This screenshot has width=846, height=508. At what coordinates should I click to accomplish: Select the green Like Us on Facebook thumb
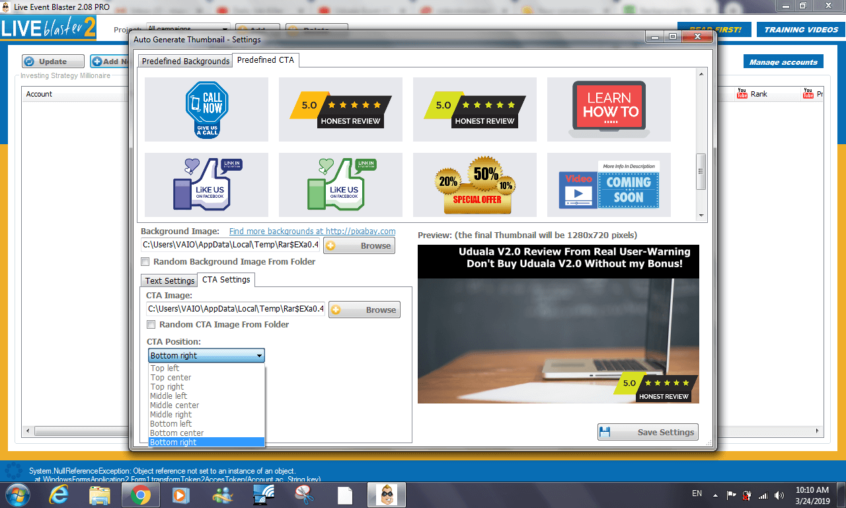[340, 185]
